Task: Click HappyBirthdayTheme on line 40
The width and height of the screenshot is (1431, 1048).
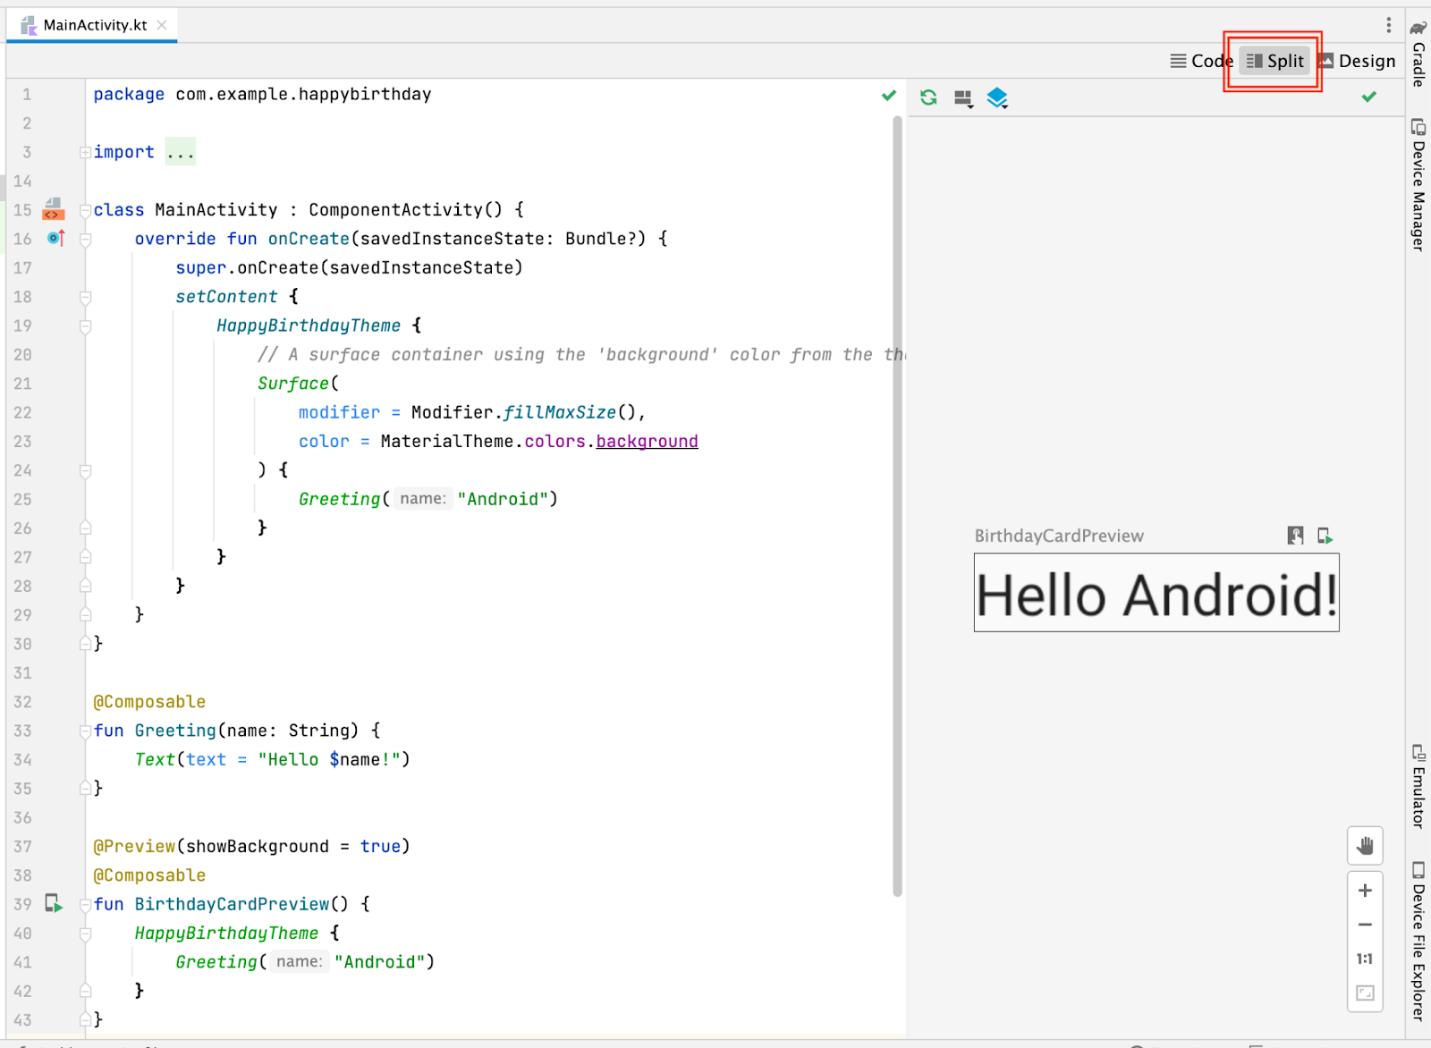Action: click(226, 933)
